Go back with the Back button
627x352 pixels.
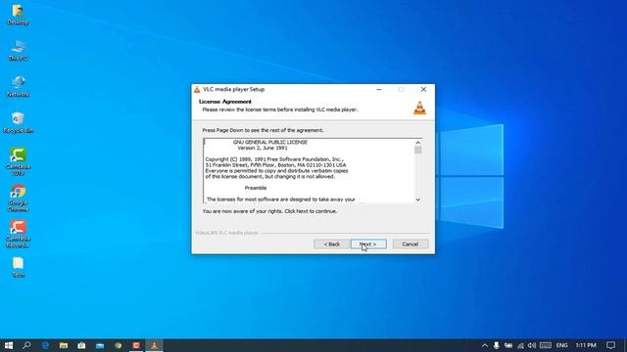[x=331, y=243]
